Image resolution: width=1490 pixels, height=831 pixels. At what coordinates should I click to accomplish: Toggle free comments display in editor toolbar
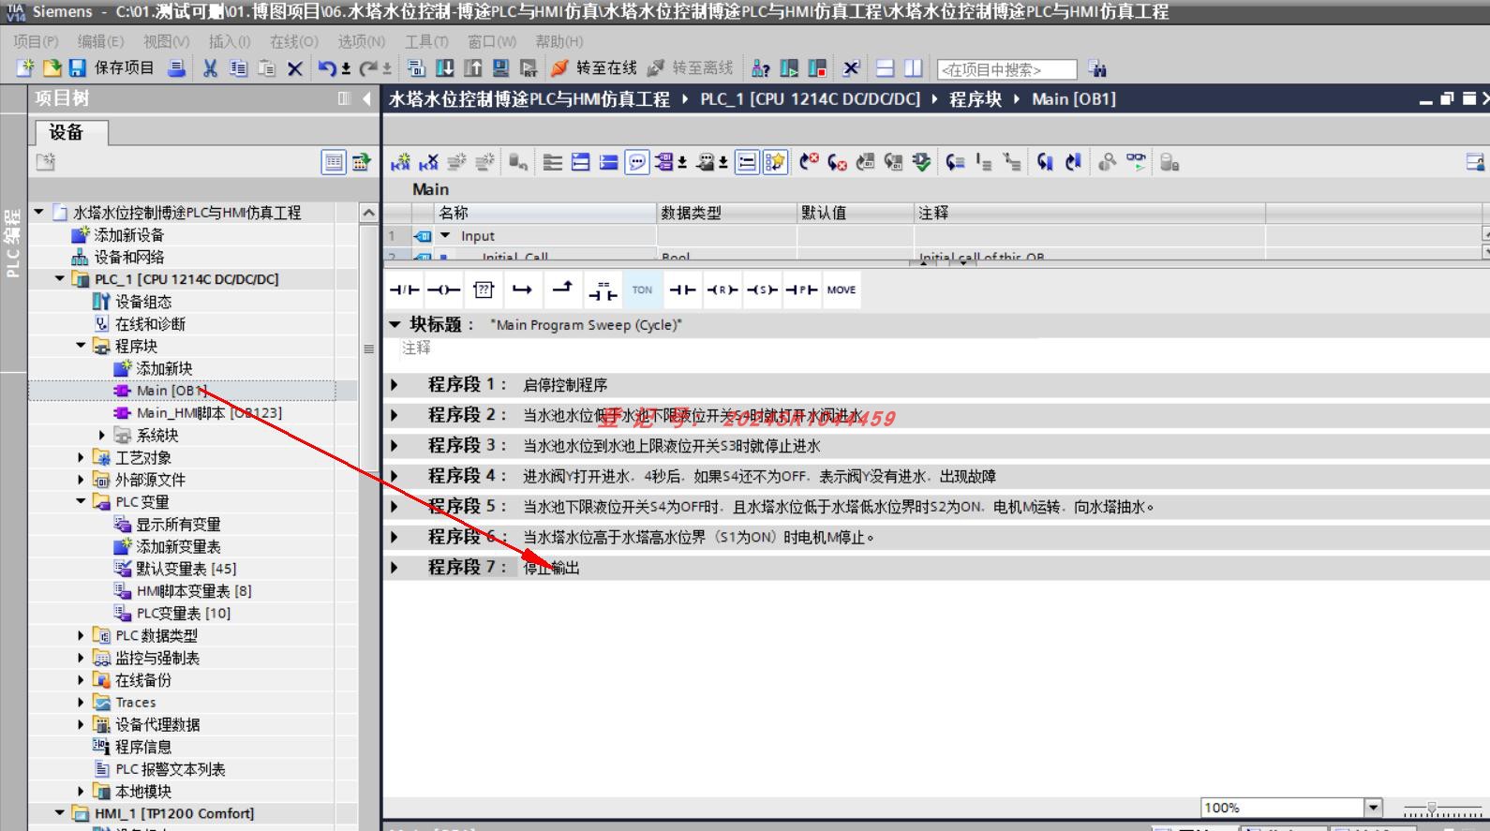point(637,162)
